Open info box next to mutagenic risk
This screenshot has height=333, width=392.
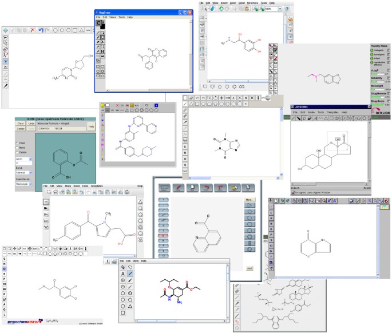[x=389, y=50]
